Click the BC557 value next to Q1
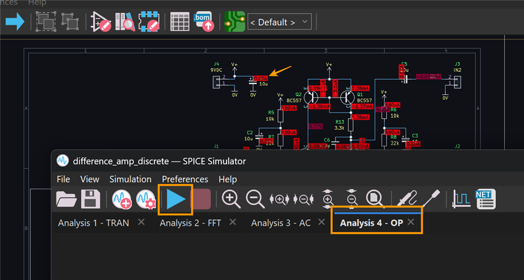This screenshot has width=524, height=280. (364, 100)
